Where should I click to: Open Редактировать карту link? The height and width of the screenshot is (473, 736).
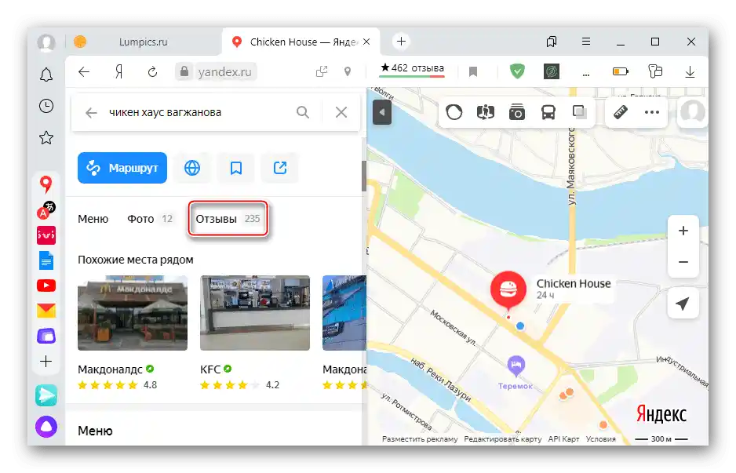(x=503, y=439)
